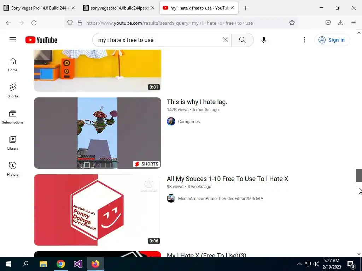The width and height of the screenshot is (362, 271).
Task: Save page to Pocket
Action: tap(328, 23)
